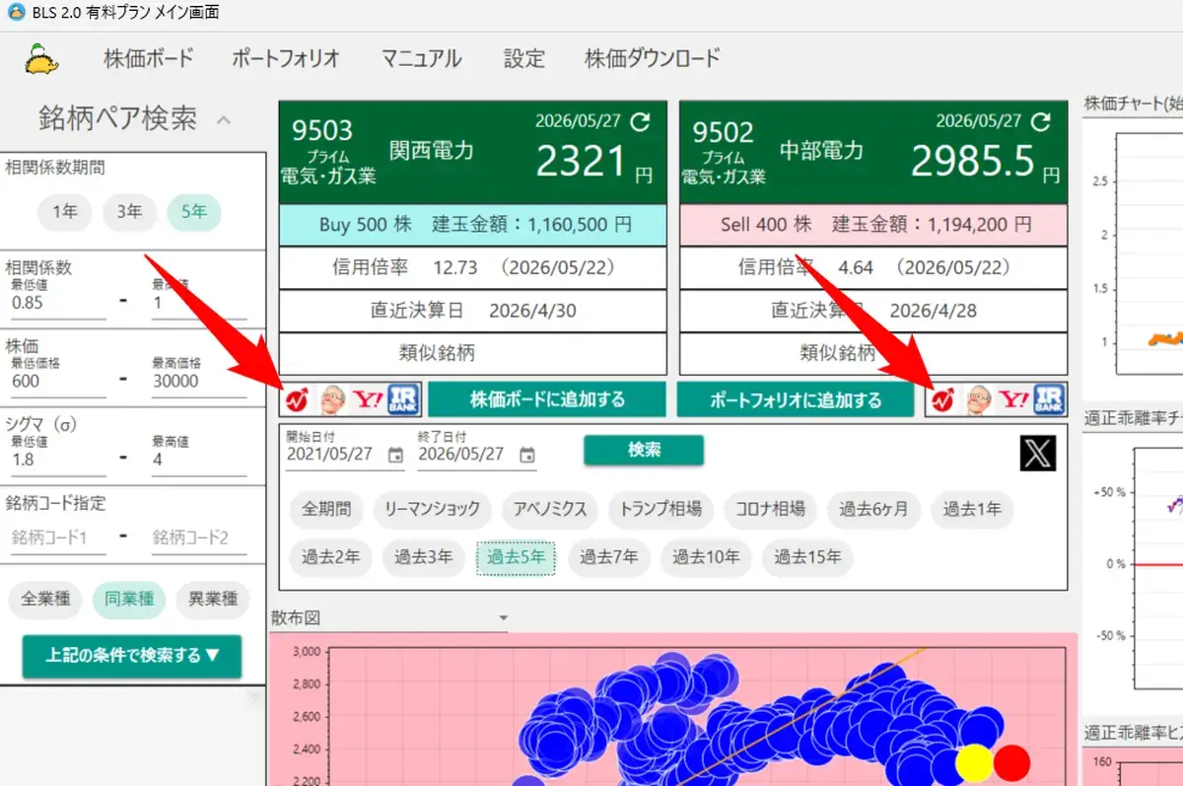1183x786 pixels.
Task: Open Yahoo! Finance icon beside 株価ボードに追加する
Action: [x=369, y=398]
